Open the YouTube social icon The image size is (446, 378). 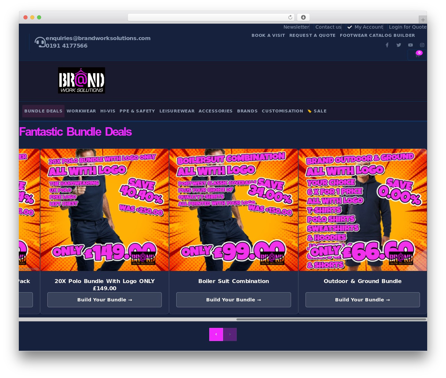click(x=410, y=45)
